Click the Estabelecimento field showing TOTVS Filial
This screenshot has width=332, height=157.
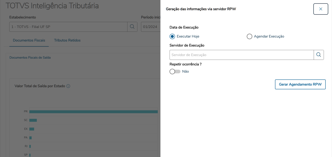click(68, 27)
